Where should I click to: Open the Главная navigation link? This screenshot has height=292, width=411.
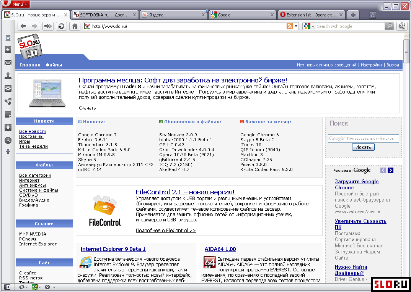[x=30, y=65]
